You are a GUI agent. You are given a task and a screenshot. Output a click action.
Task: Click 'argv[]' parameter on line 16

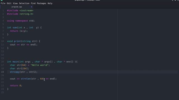[x=48, y=62]
